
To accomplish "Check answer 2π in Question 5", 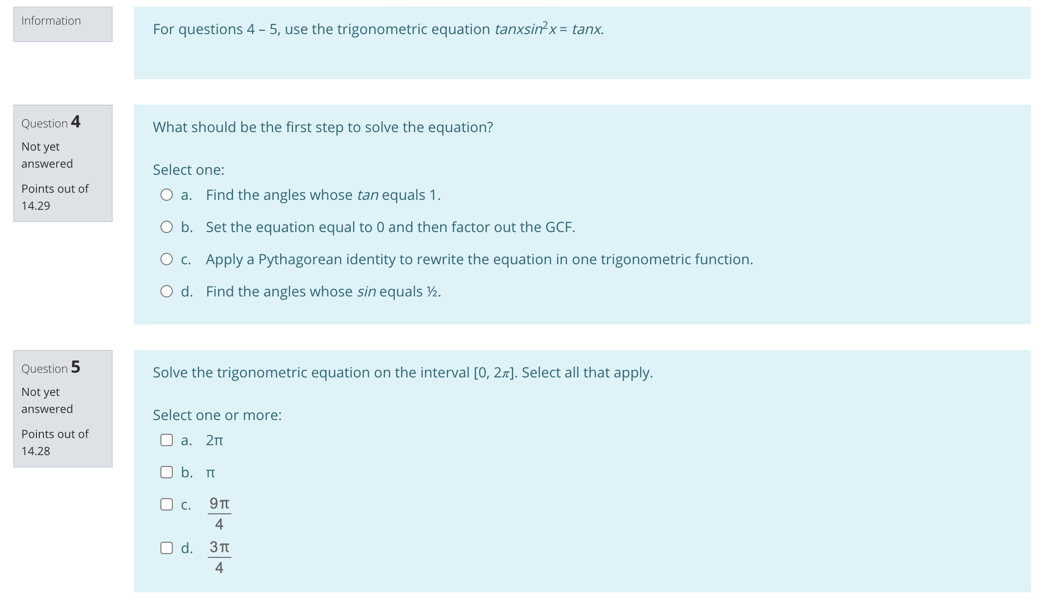I will [x=167, y=439].
